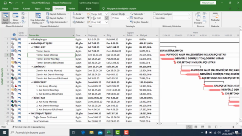The height and width of the screenshot is (136, 242).
Task: Click the Ne yapmak istediğinizi söyleyin box
Action: 122,9
